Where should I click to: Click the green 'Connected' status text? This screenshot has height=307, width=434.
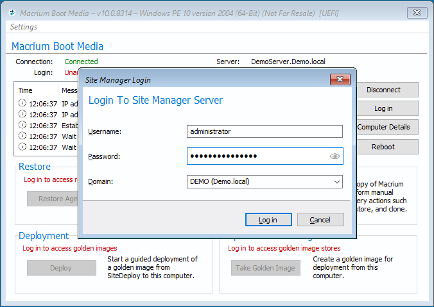(81, 62)
